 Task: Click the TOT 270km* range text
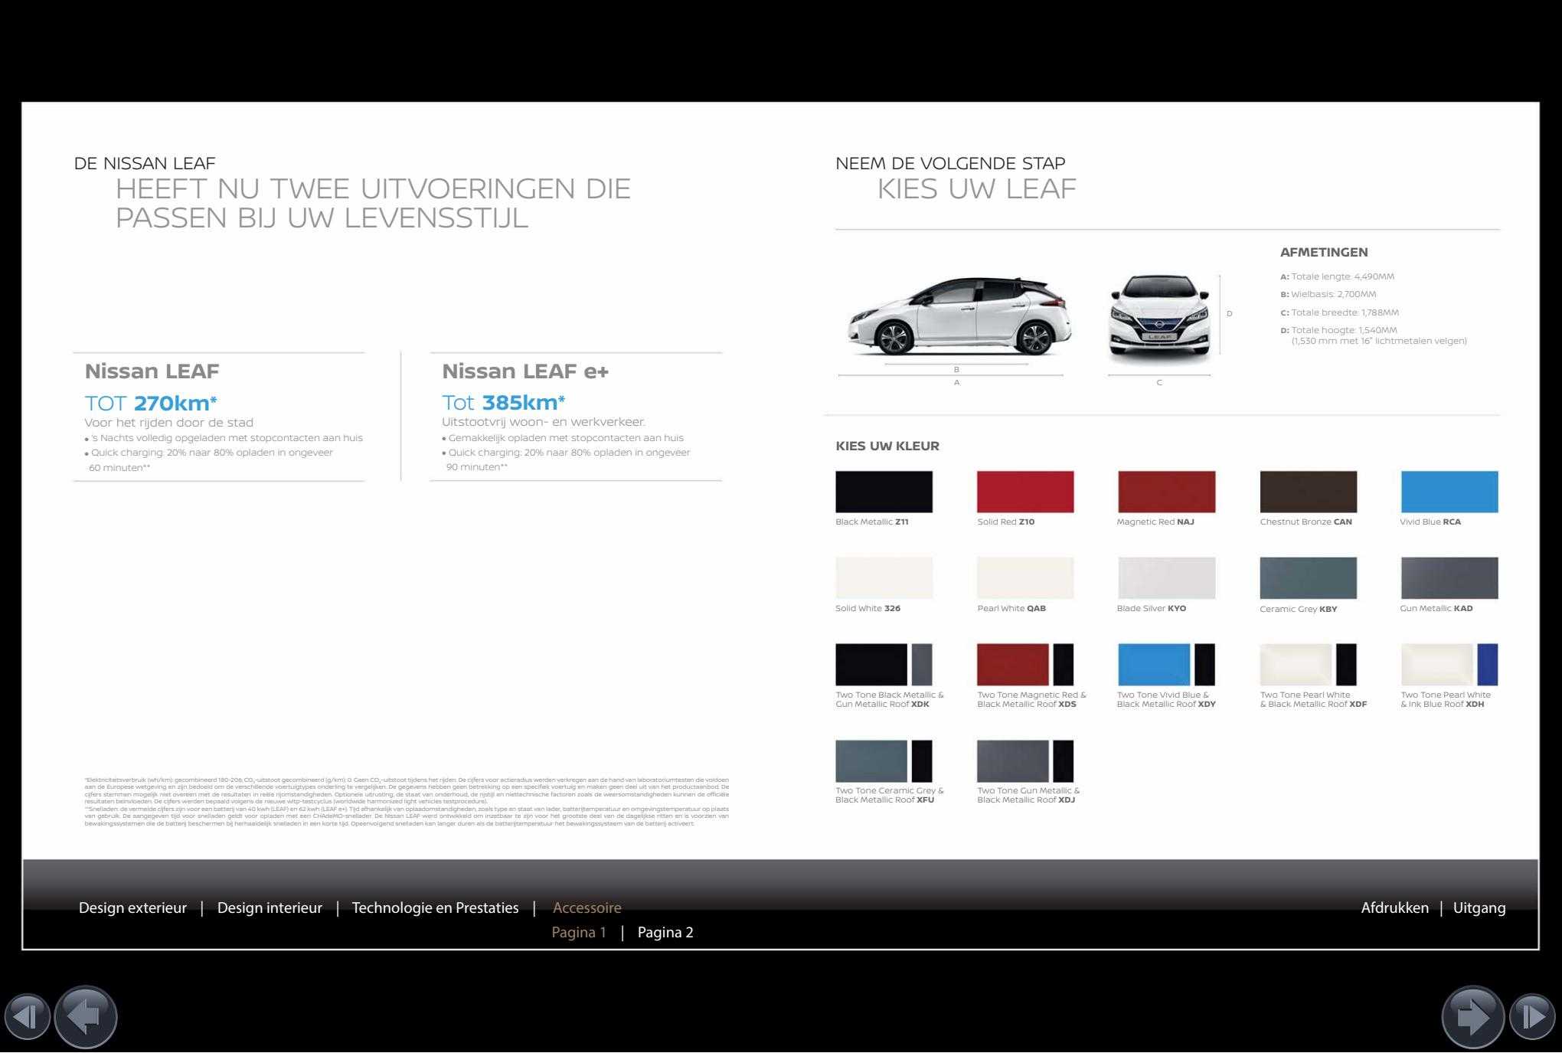click(151, 403)
